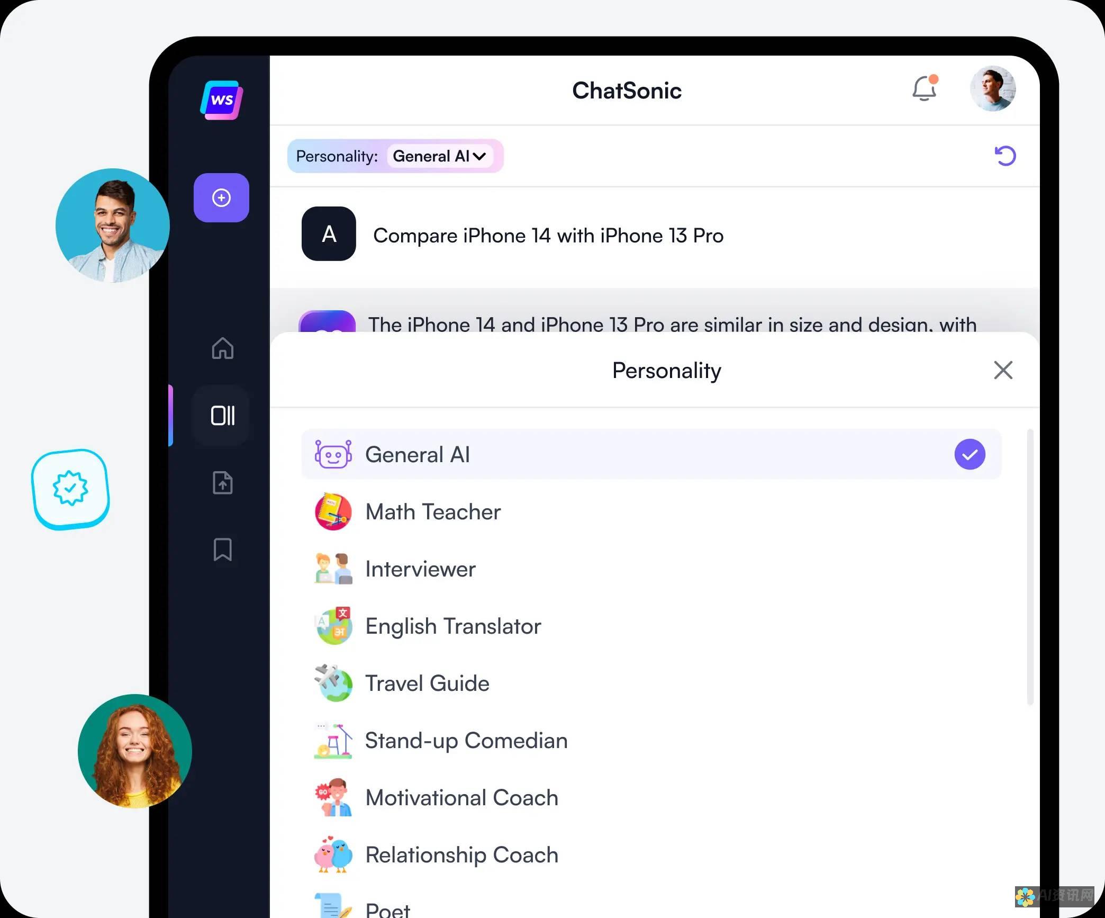
Task: Click the user profile avatar thumbnail
Action: tap(993, 89)
